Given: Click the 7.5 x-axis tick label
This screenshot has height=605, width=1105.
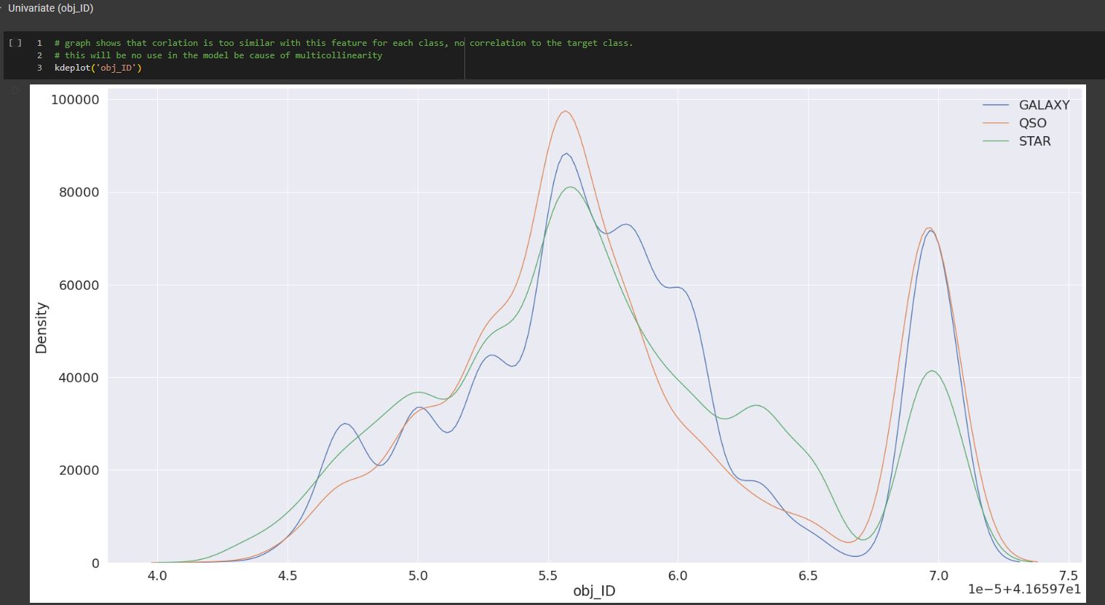Looking at the screenshot, I should tap(1068, 576).
